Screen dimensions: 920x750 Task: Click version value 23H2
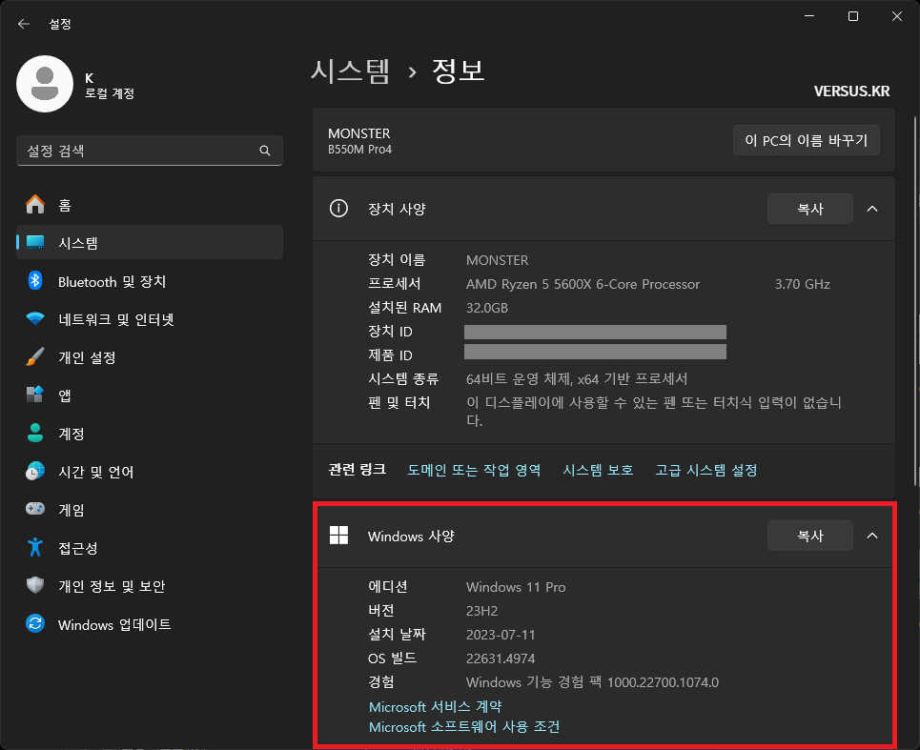click(x=481, y=611)
